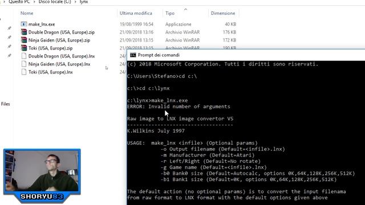Viewport: 365px width, 205px height.
Task: Click Toki (USA, Europe).zip name
Action: point(51,48)
